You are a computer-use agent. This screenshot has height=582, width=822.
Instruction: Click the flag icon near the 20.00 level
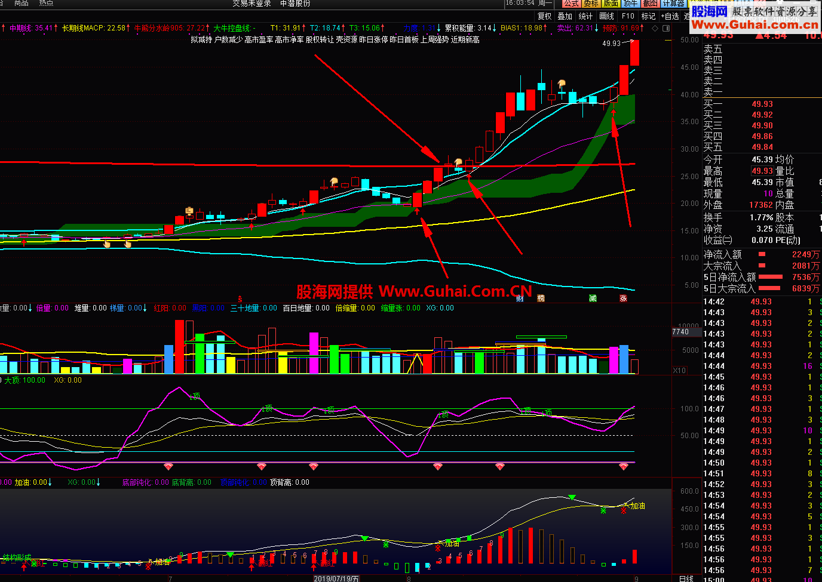(x=189, y=210)
